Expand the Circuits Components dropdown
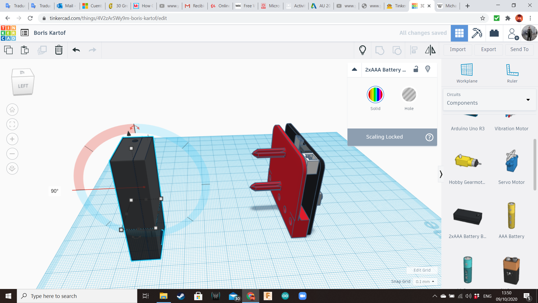Screen dimensions: 538x303 [528, 100]
